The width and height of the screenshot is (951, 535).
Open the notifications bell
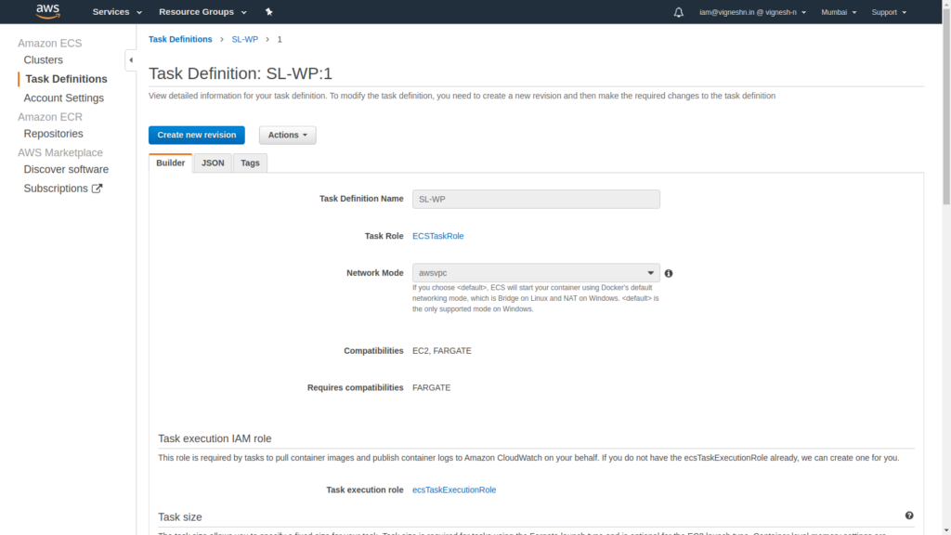point(678,12)
